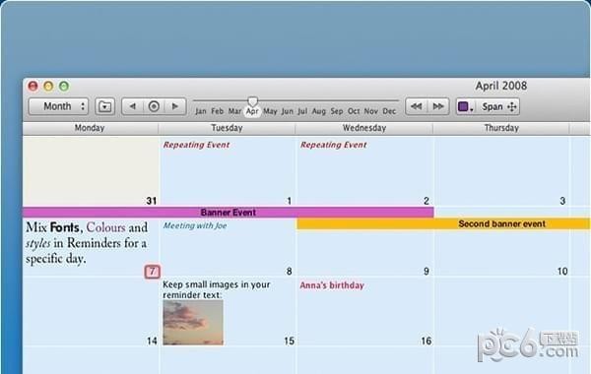Select Dec on the month slider
The height and width of the screenshot is (374, 591).
pos(389,111)
